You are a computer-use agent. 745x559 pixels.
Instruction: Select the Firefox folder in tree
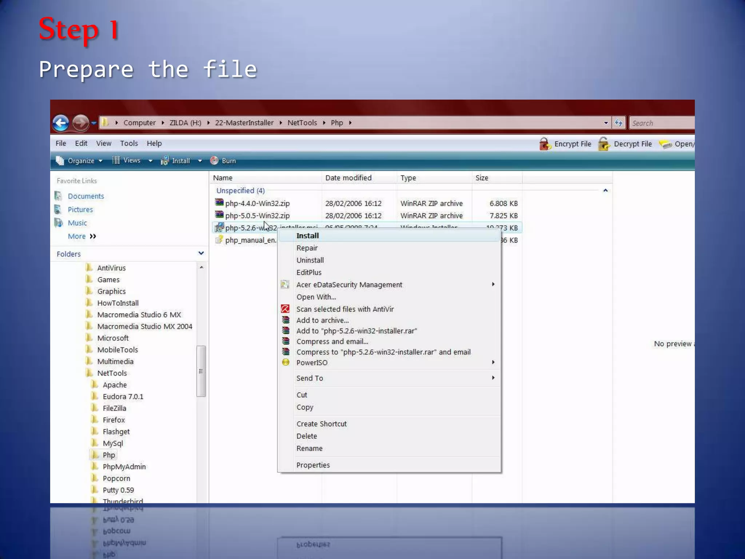[x=113, y=420]
